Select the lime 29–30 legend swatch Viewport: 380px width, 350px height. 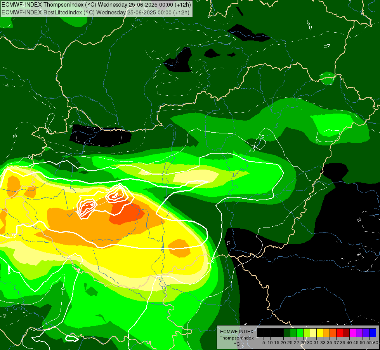(x=307, y=332)
